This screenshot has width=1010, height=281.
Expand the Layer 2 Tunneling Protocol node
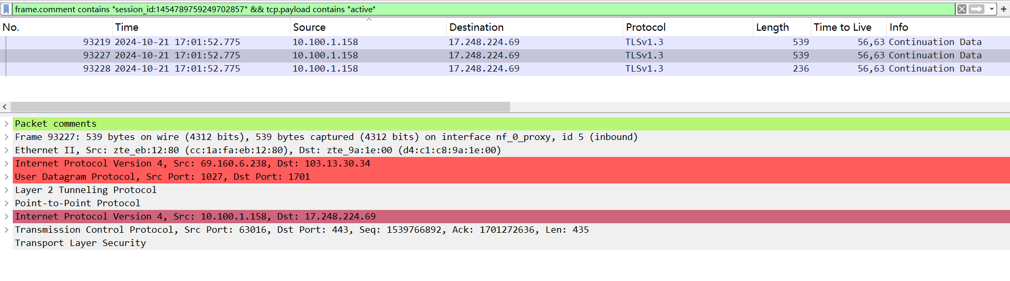tap(6, 190)
